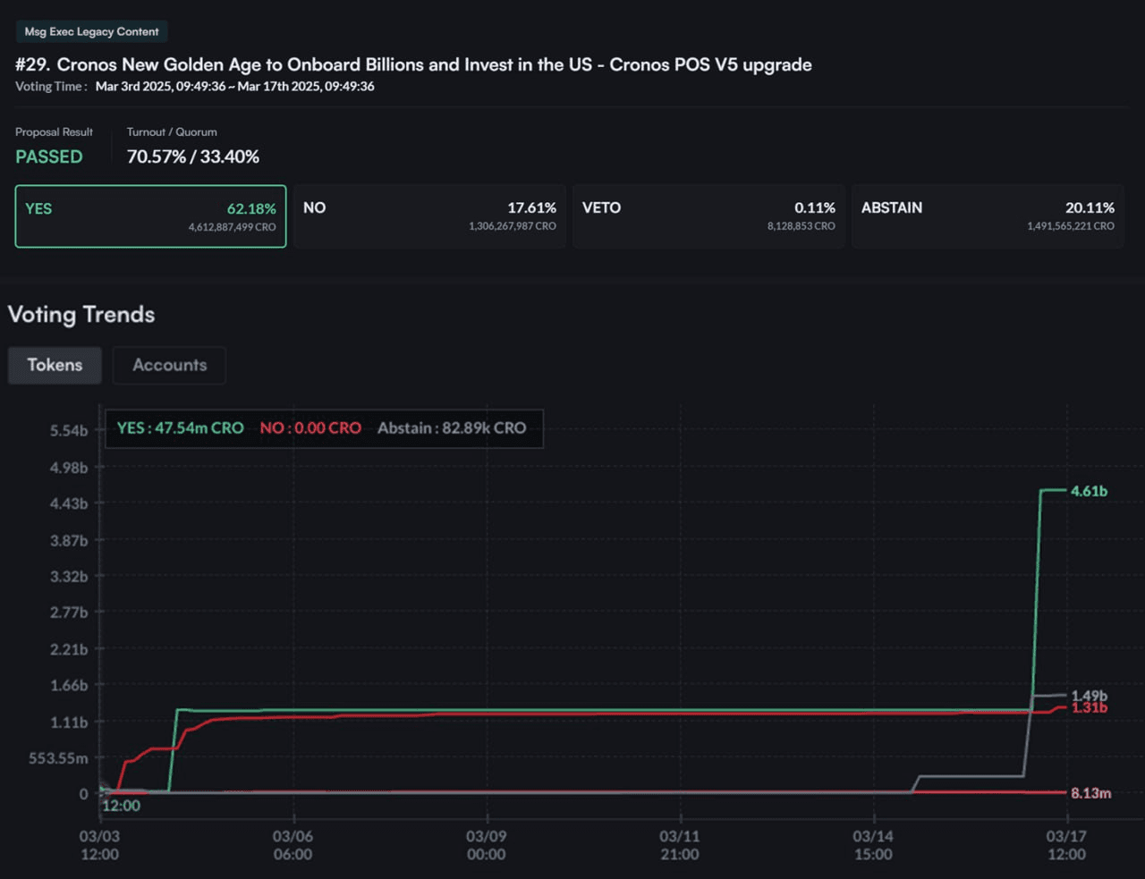1145x879 pixels.
Task: Click the 1,491,565,221 CRO abstain amount
Action: tap(1071, 226)
